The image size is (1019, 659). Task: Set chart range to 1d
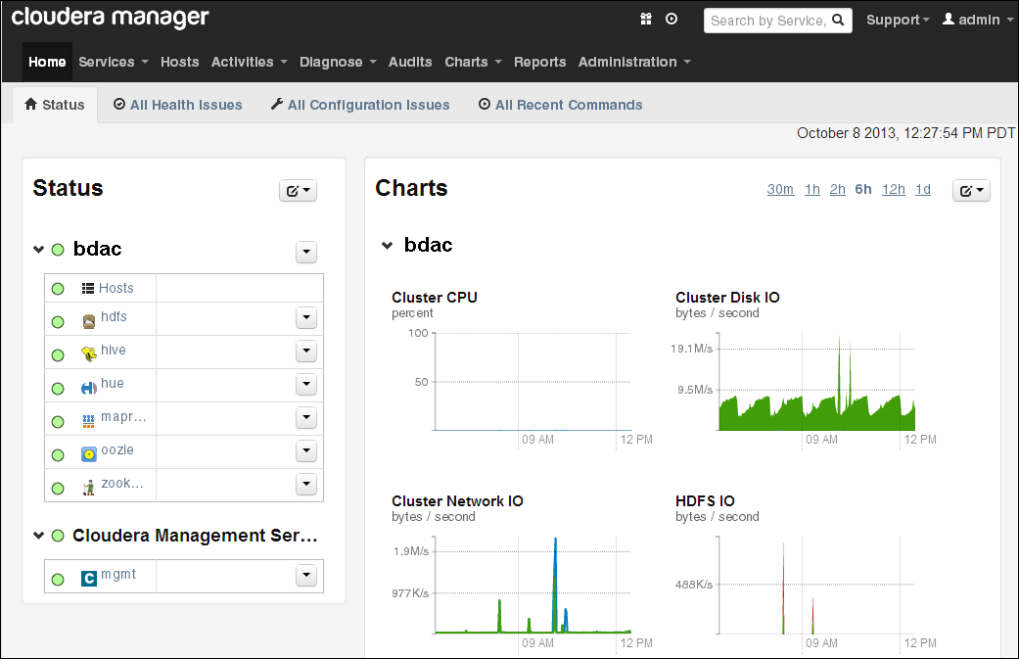tap(923, 189)
